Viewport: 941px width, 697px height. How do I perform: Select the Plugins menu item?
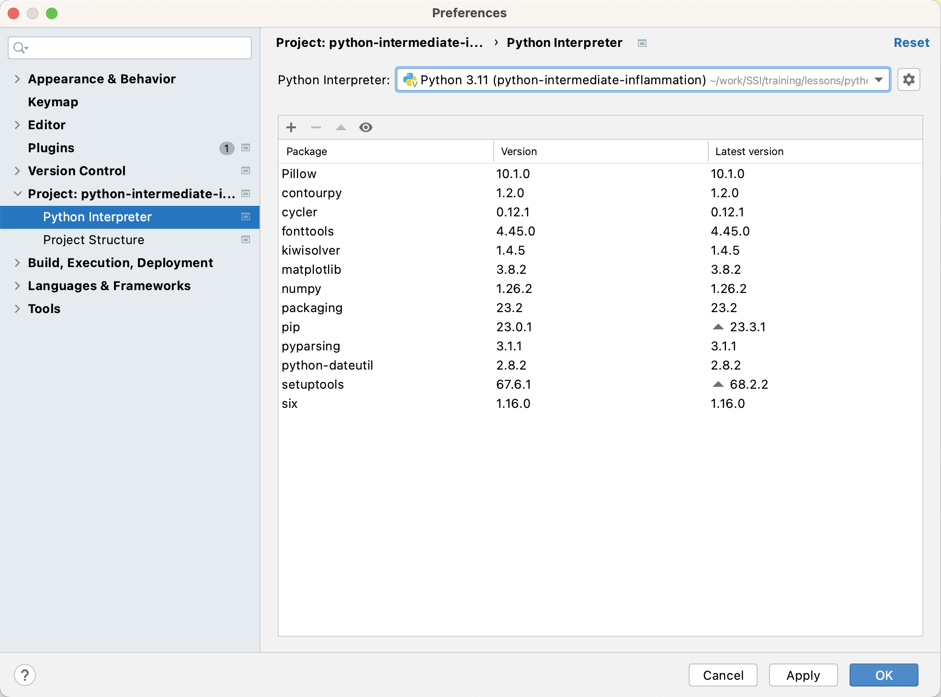[x=51, y=148]
